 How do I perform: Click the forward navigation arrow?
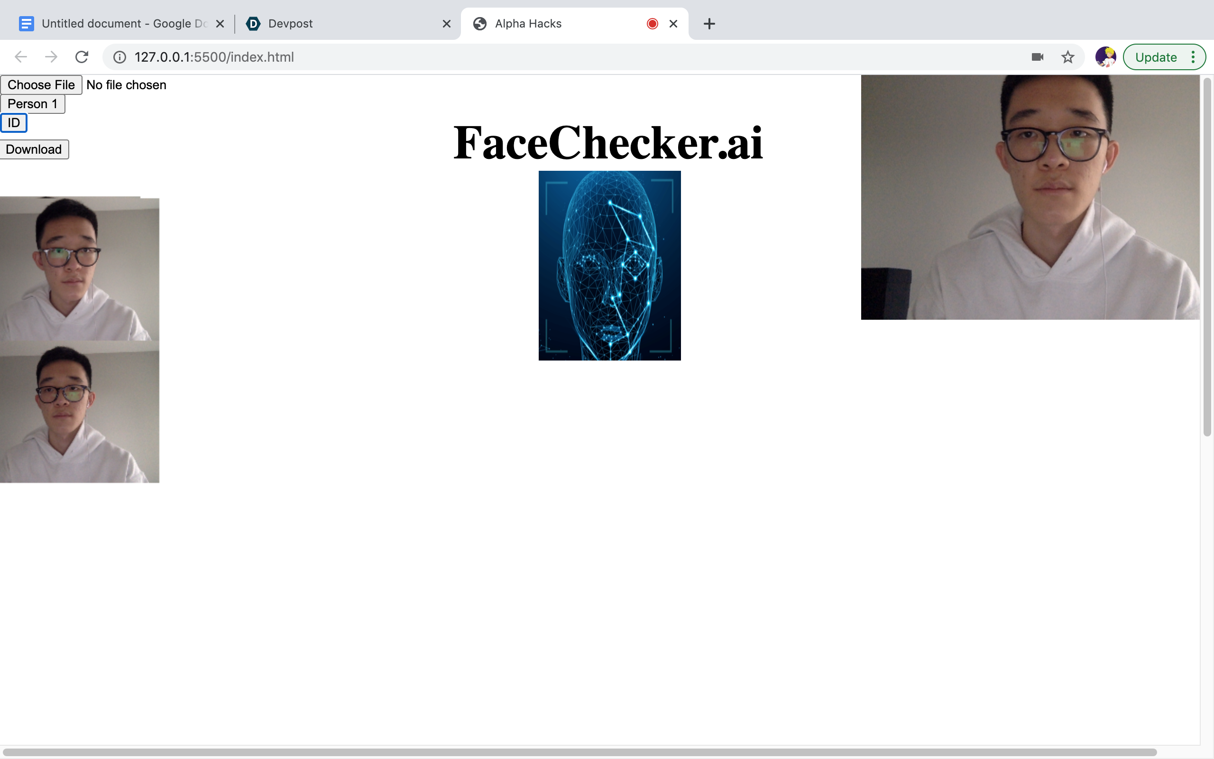[x=51, y=57]
